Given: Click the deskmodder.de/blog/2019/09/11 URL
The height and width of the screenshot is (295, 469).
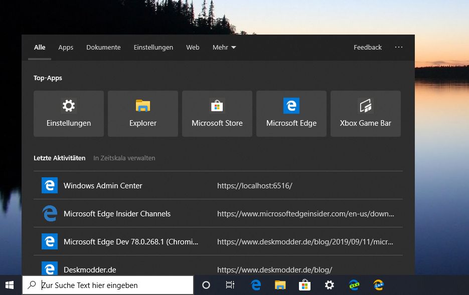Looking at the screenshot, I should tap(305, 242).
